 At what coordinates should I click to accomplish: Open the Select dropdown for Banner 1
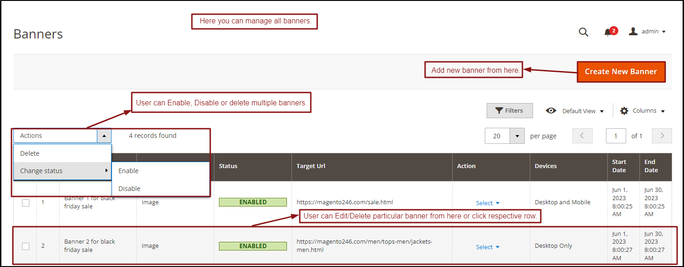[x=487, y=202]
